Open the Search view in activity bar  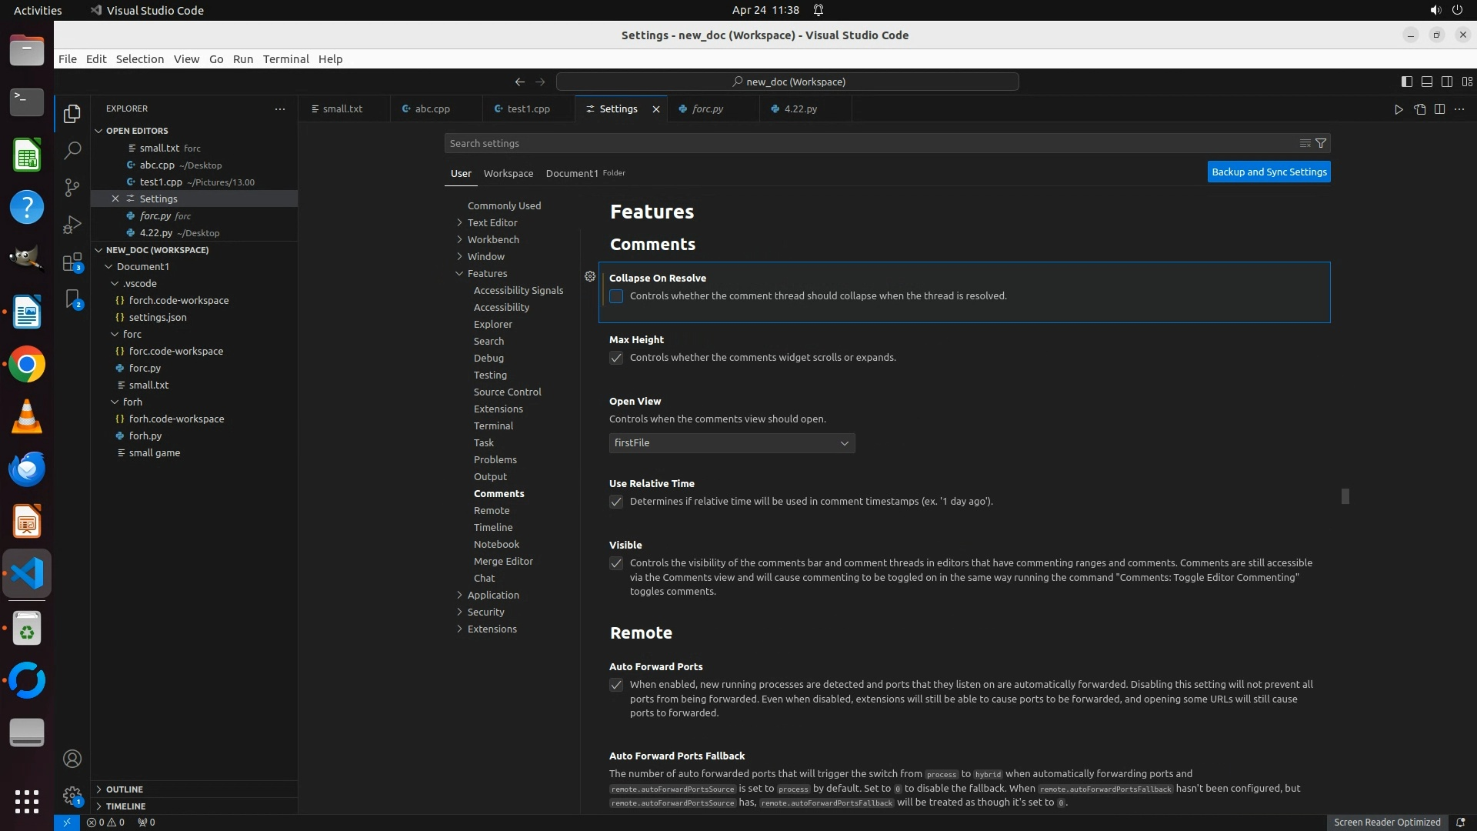pos(72,150)
